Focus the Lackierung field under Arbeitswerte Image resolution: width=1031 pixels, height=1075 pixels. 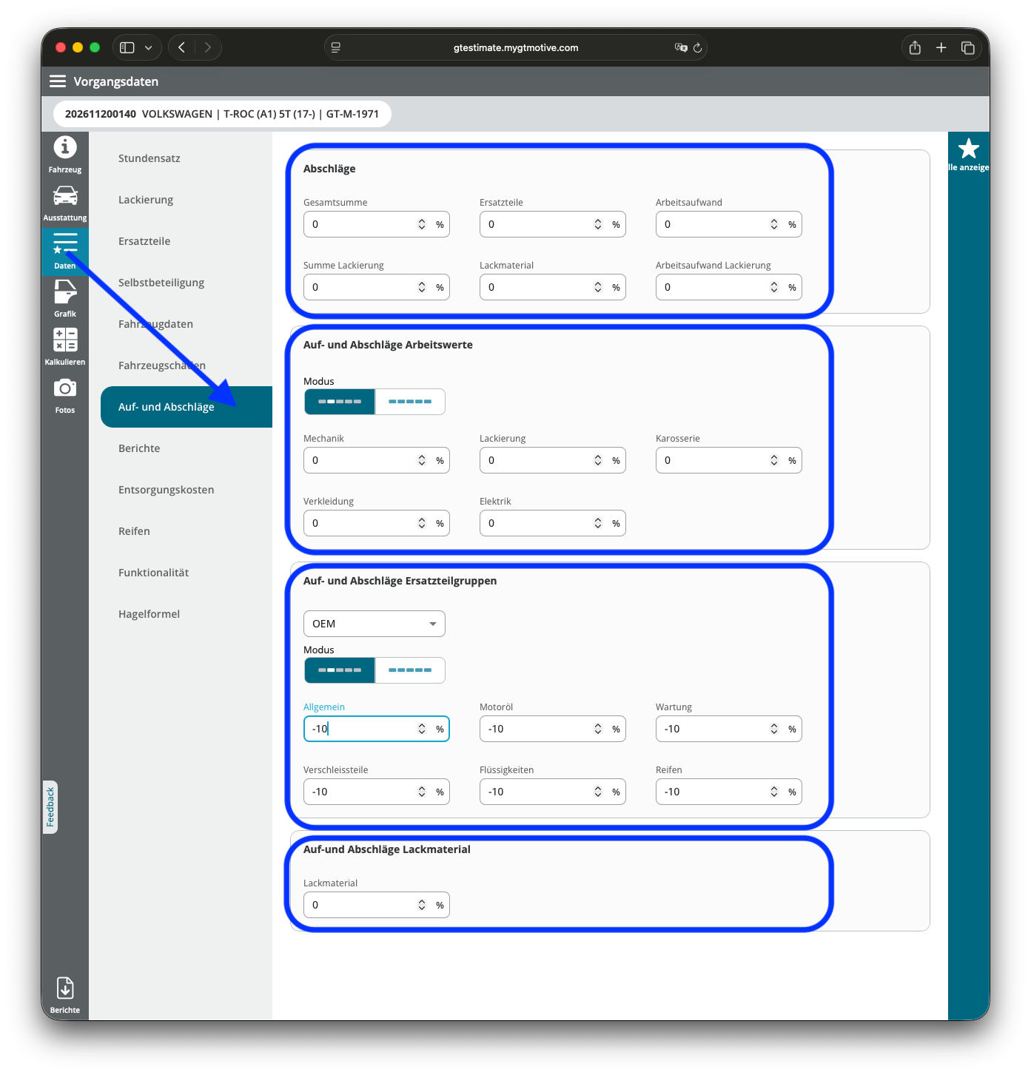553,460
